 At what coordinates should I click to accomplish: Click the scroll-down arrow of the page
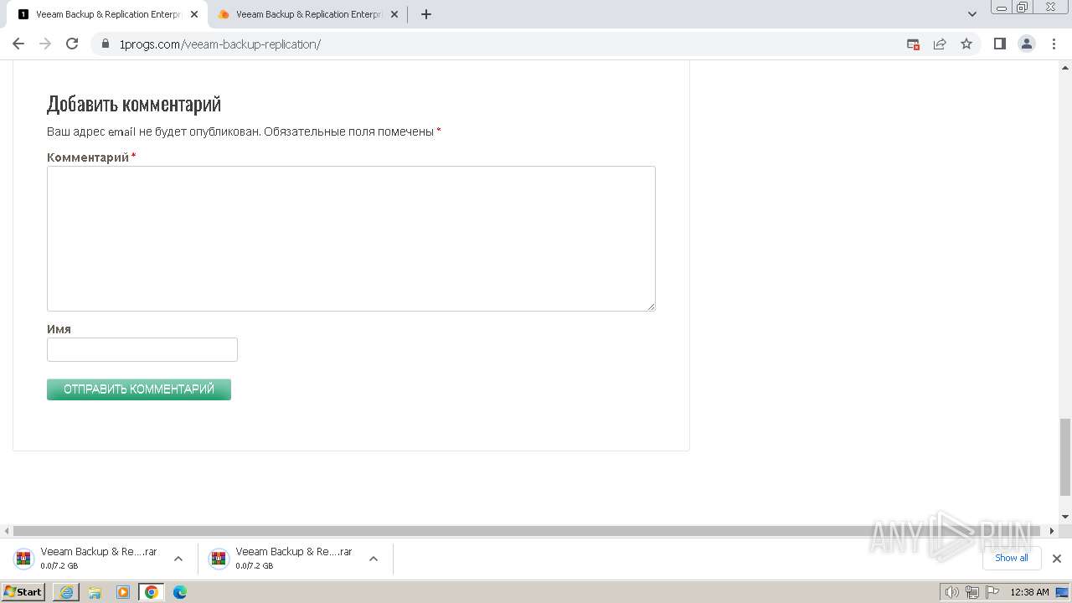click(x=1065, y=517)
